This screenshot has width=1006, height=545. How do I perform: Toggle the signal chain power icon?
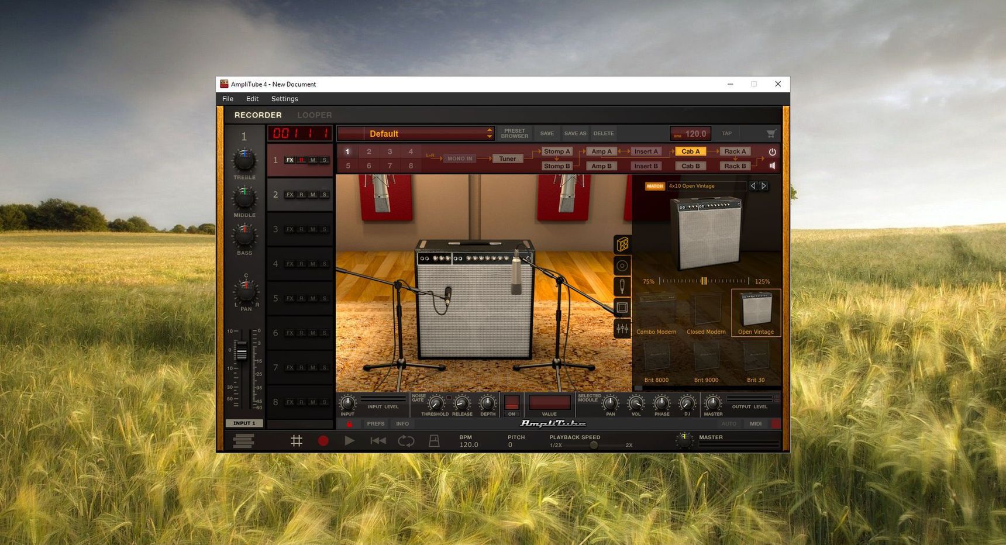click(772, 151)
